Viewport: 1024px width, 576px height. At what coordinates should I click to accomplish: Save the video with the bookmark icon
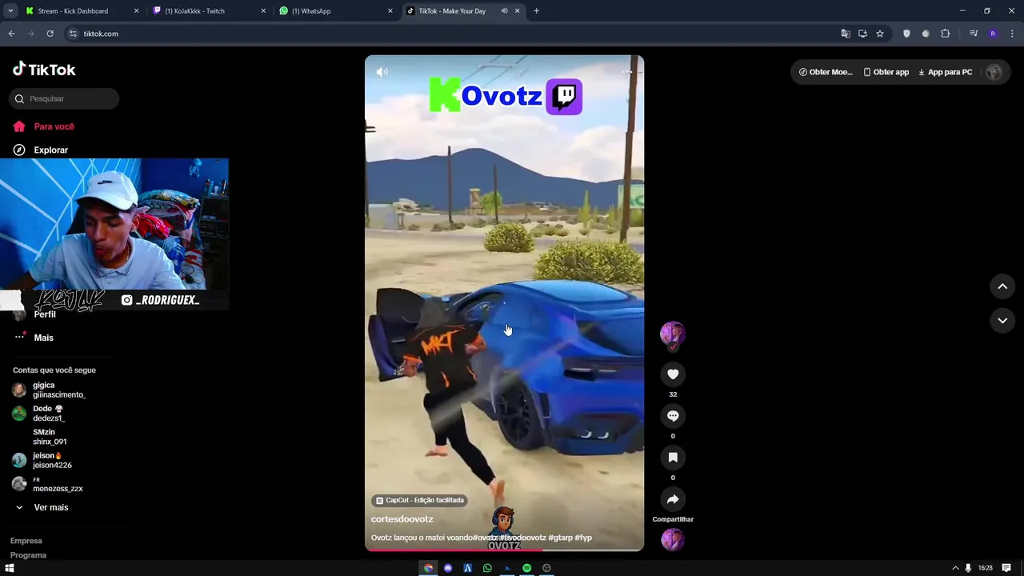[673, 458]
